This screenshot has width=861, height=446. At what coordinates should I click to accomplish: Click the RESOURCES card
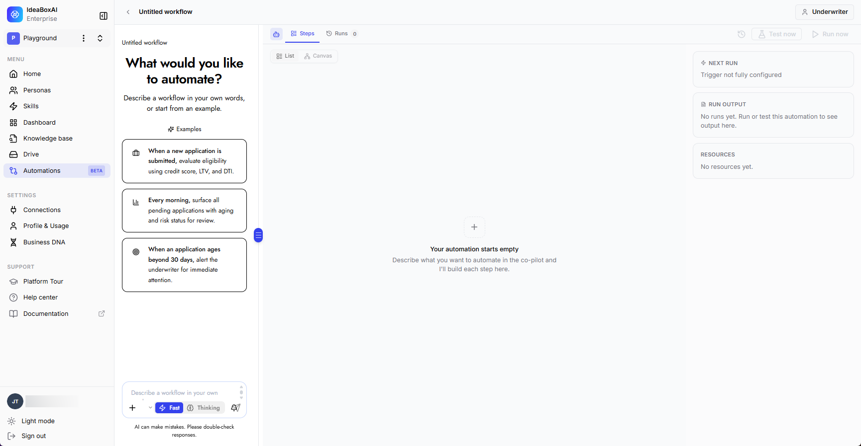773,161
